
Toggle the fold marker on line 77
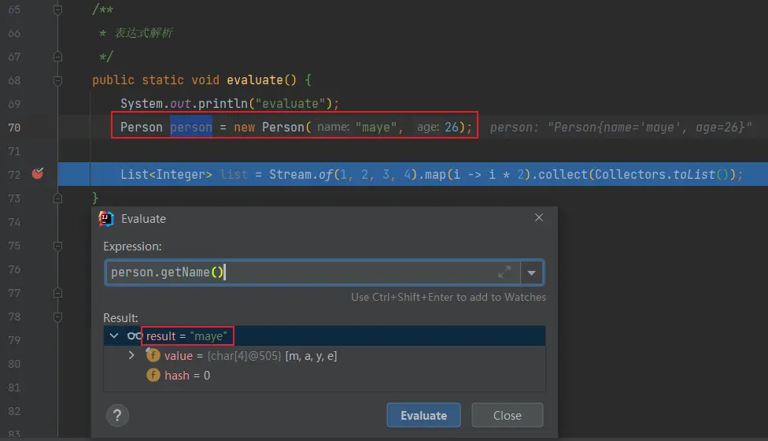pos(57,293)
